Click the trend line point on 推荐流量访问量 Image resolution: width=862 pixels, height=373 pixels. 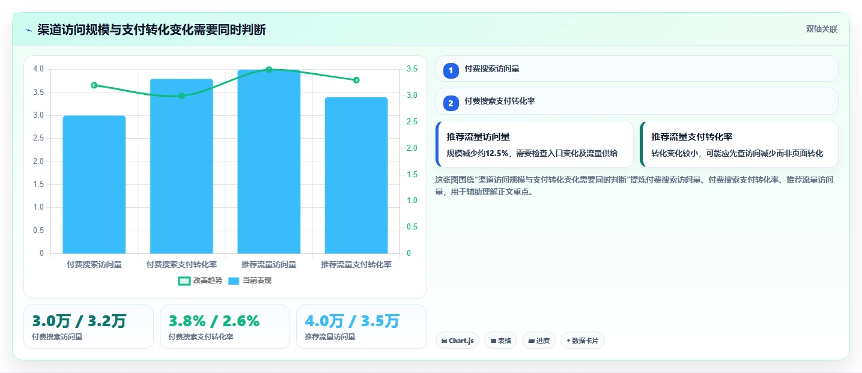coord(269,70)
